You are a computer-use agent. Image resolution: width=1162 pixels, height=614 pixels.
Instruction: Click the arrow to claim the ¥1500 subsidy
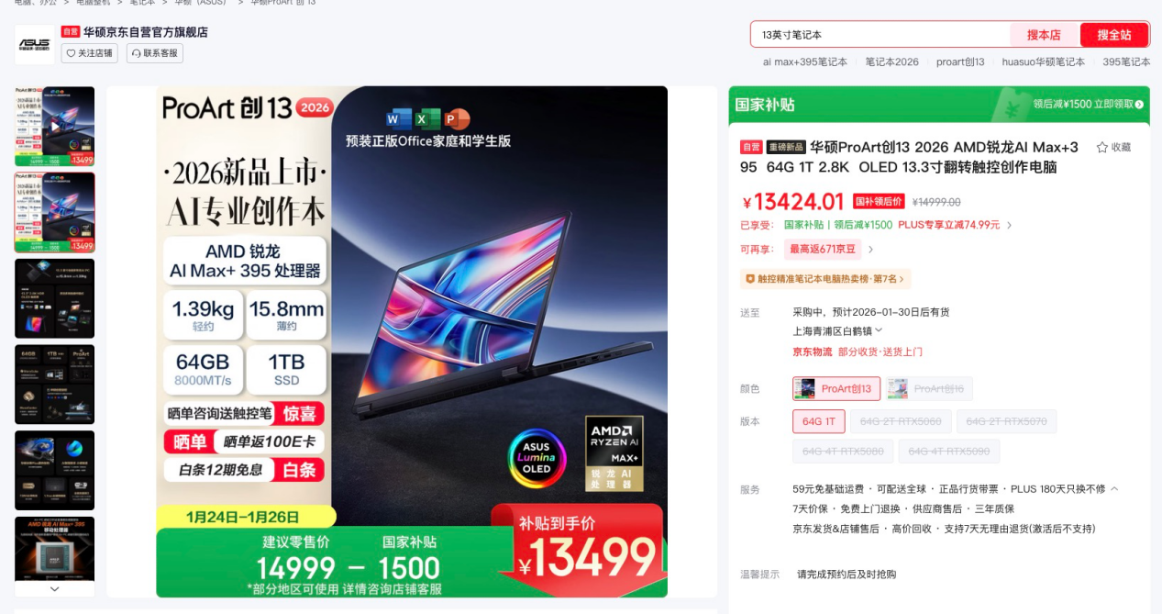1140,105
